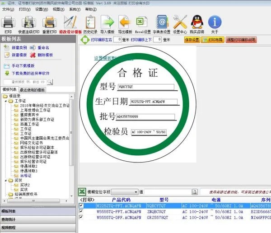Start 快速连续打印 from the toolbar
This screenshot has width=271, height=233.
click(x=29, y=22)
